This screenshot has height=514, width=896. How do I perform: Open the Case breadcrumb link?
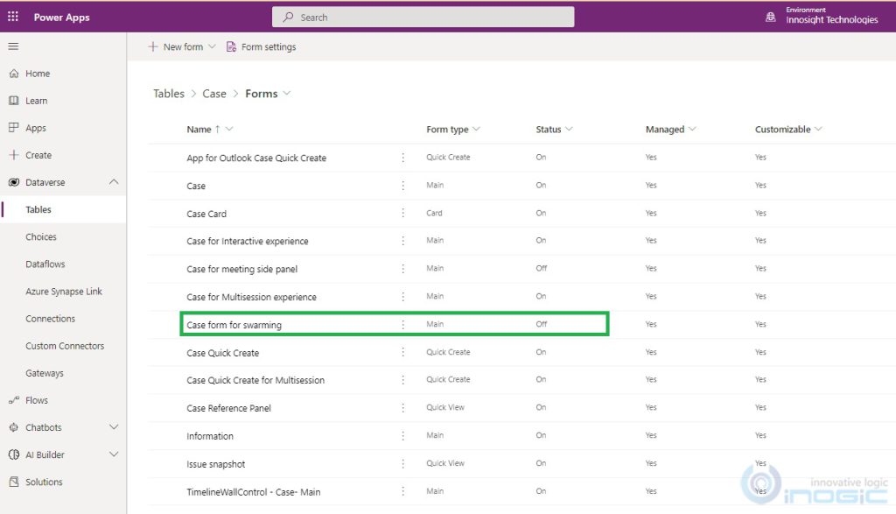[x=214, y=93]
